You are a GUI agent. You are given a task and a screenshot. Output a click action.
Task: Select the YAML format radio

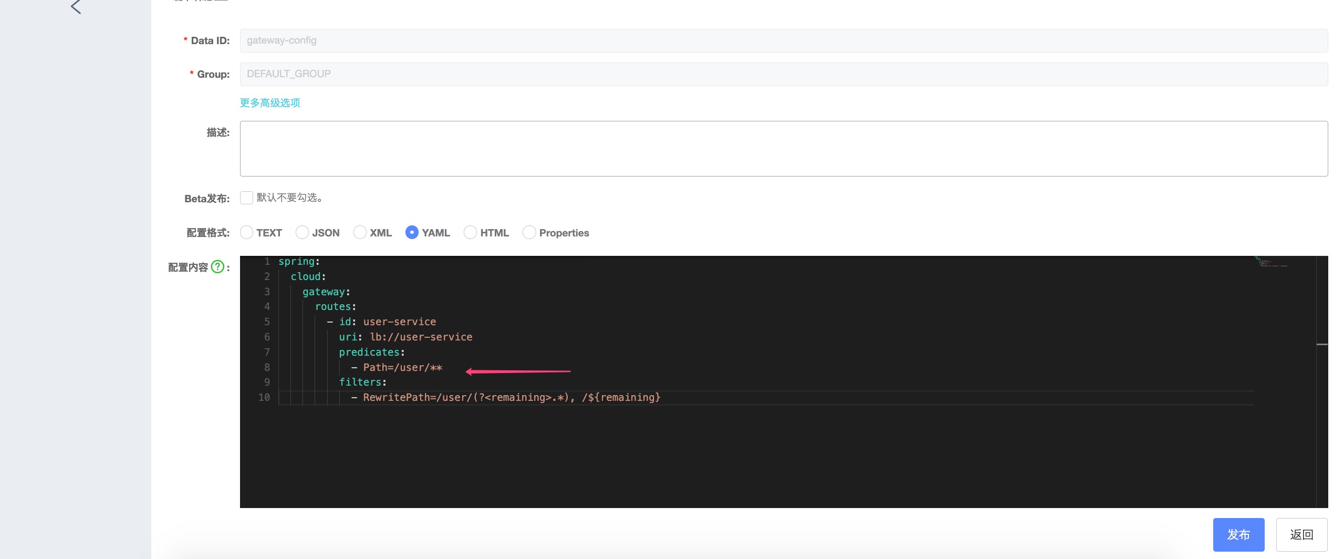(412, 232)
